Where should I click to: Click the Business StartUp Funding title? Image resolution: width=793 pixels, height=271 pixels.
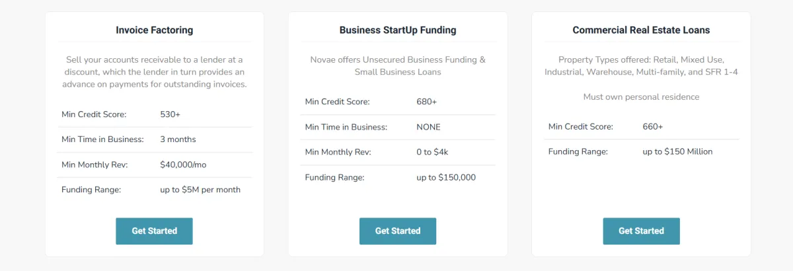pos(397,30)
